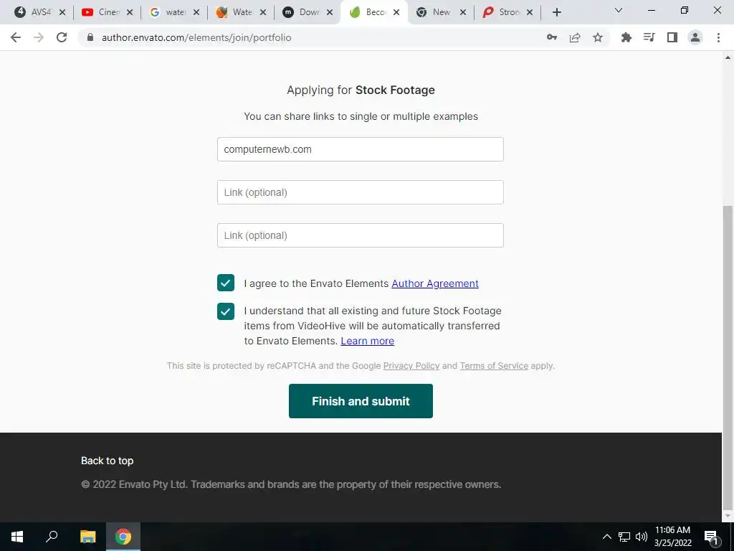The height and width of the screenshot is (551, 734).
Task: Open the notification center icon
Action: point(712,537)
